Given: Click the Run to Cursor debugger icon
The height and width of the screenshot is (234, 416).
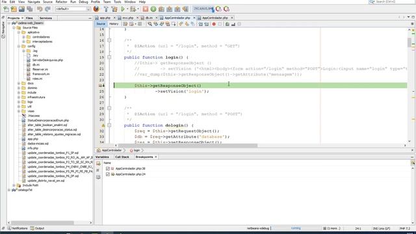Looking at the screenshot, I should point(185,9).
